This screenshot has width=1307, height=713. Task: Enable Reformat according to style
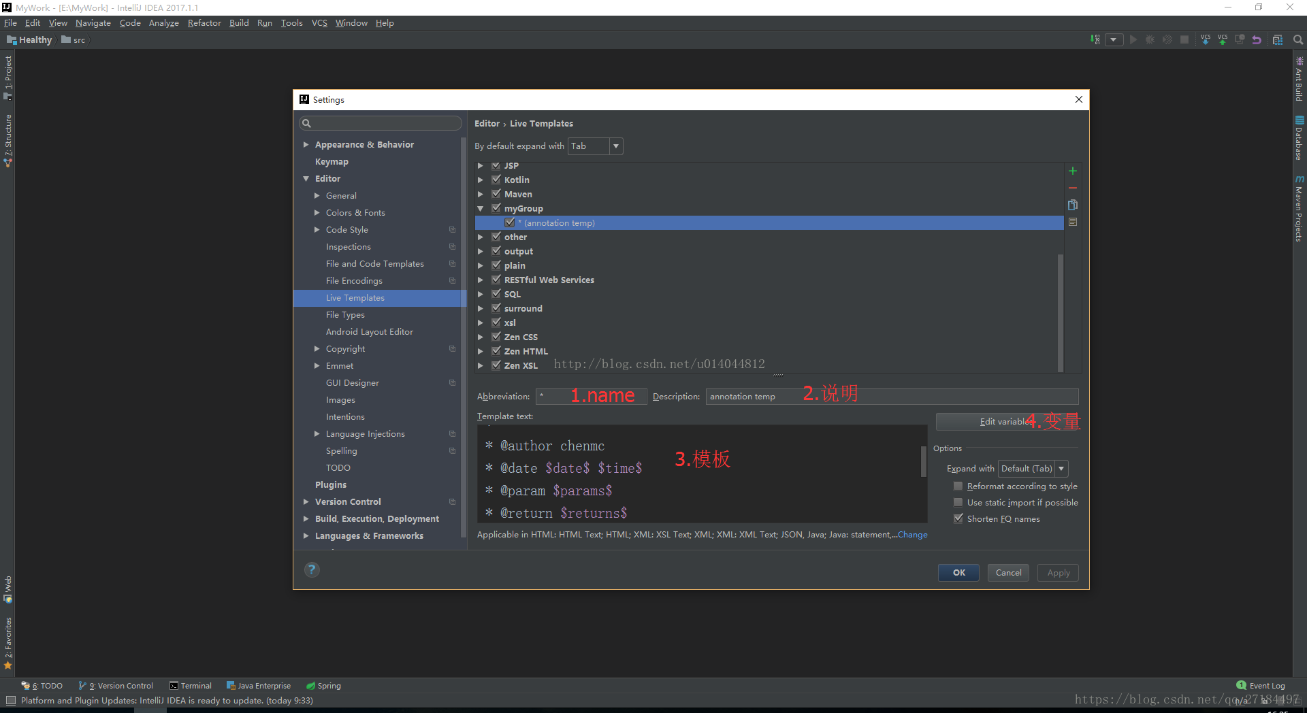coord(958,486)
